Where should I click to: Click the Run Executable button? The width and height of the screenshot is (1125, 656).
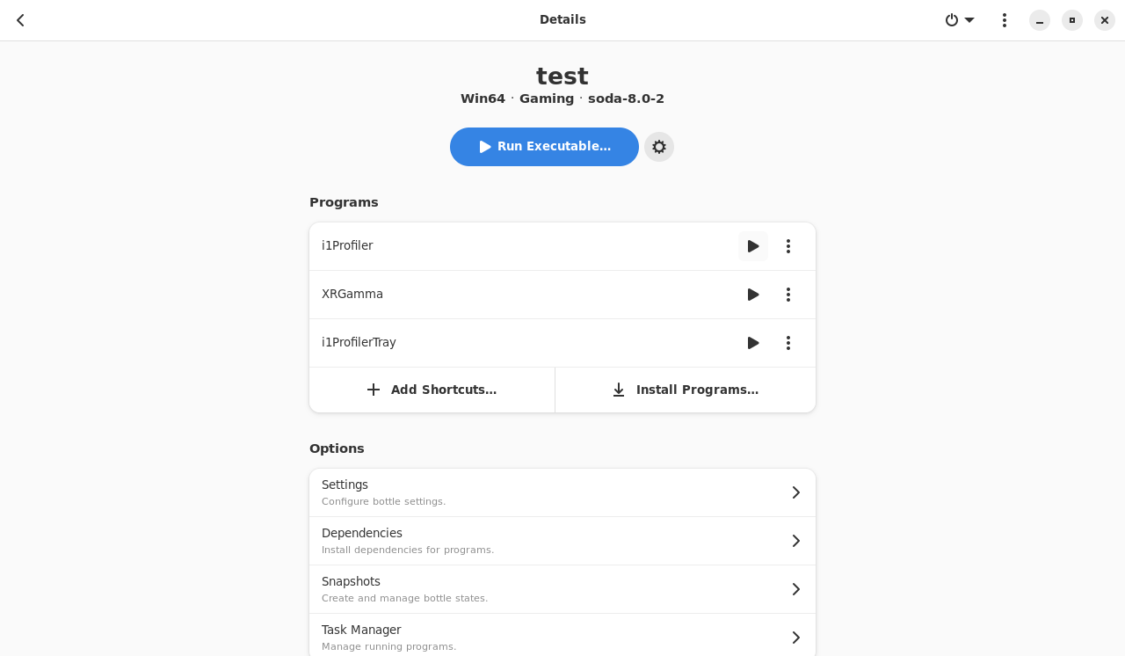544,147
